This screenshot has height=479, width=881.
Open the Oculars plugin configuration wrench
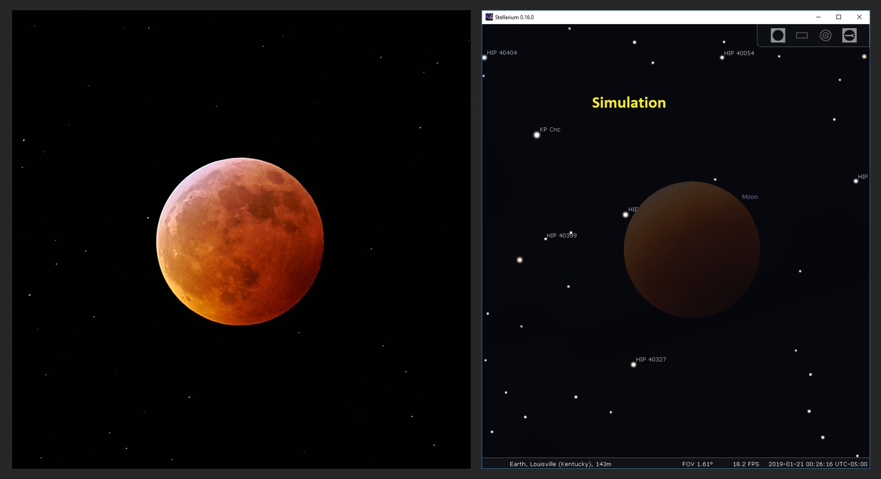pyautogui.click(x=849, y=36)
